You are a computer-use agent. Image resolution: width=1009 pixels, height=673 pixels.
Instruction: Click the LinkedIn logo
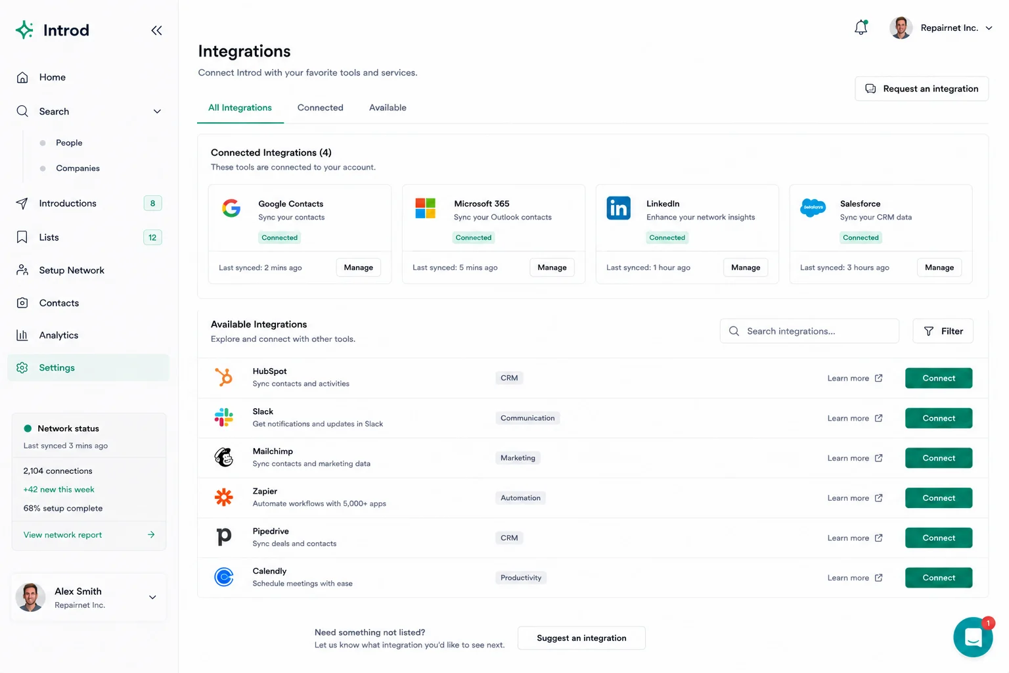pyautogui.click(x=618, y=208)
